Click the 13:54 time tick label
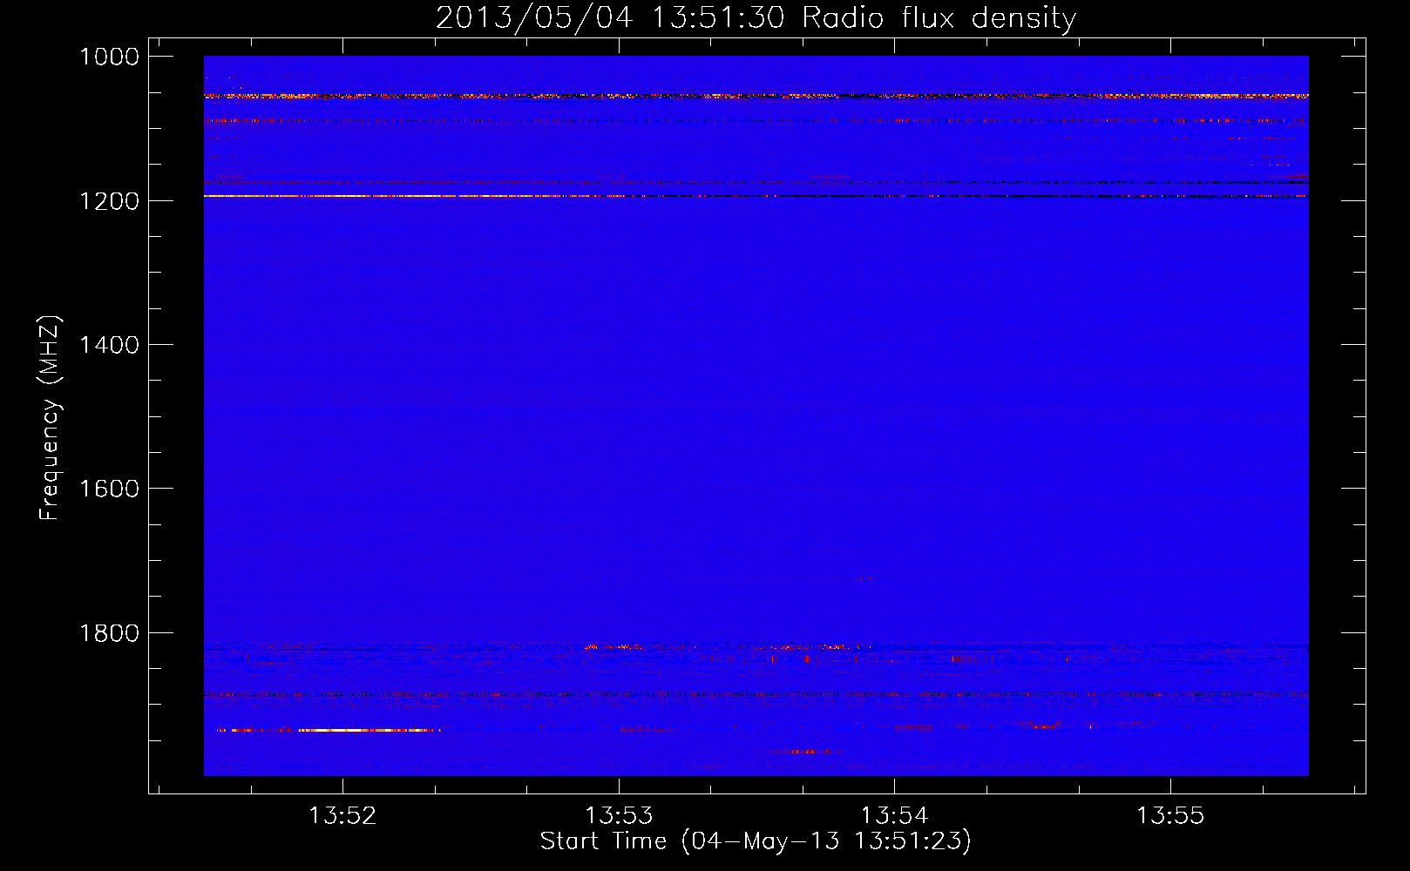1410x871 pixels. click(x=894, y=815)
